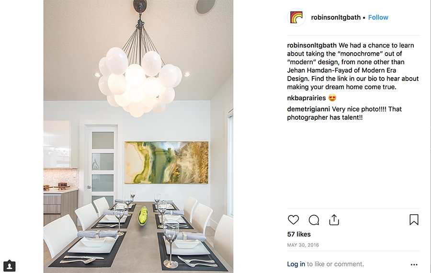
Task: Click the heart-eyes emoji comment
Action: coord(332,98)
